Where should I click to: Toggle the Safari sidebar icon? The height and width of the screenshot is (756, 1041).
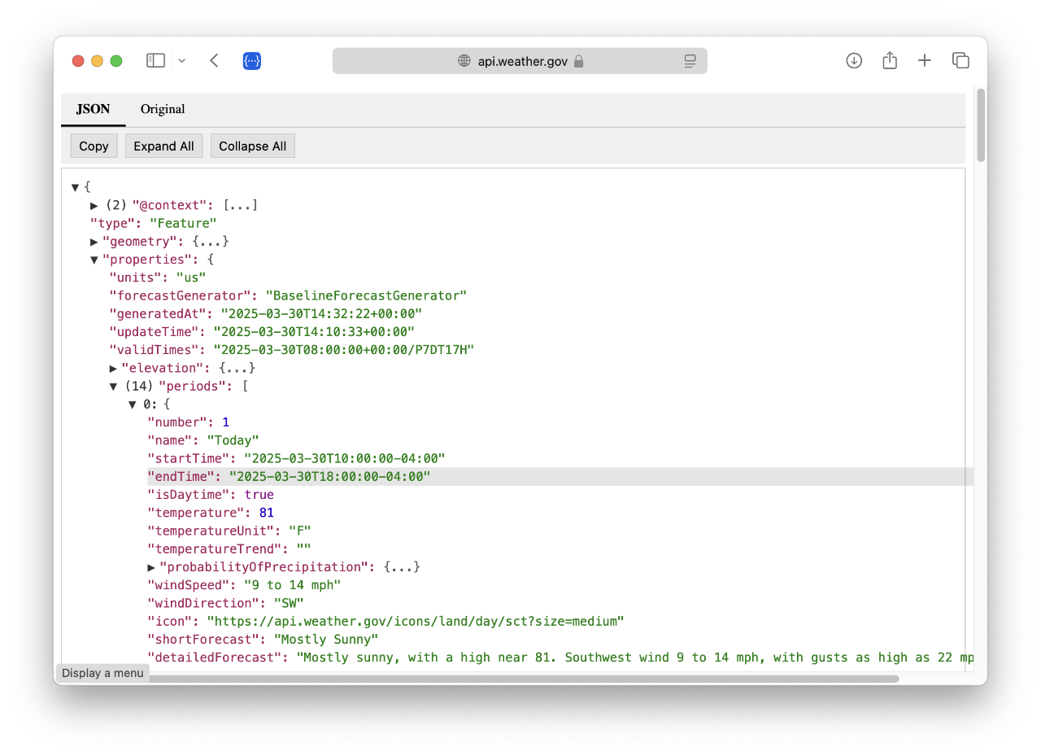[155, 60]
